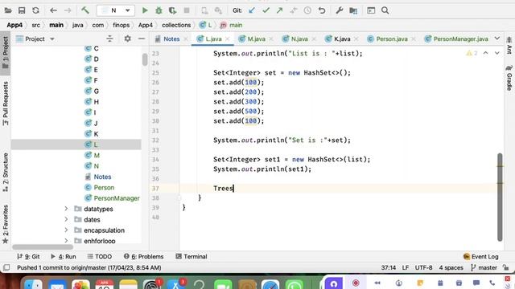Viewport: 515px width, 289px height.
Task: Expand the enhforloop folder
Action: [66, 241]
